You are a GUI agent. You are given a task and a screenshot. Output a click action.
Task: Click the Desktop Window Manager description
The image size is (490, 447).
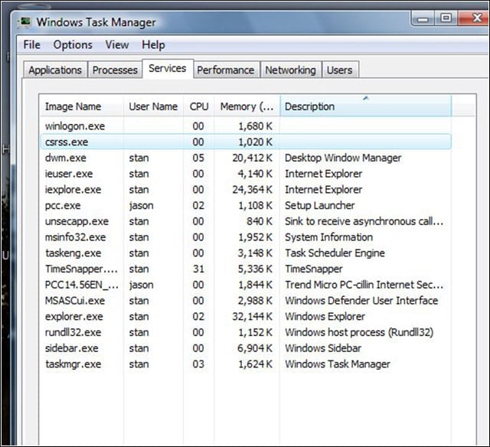(343, 158)
